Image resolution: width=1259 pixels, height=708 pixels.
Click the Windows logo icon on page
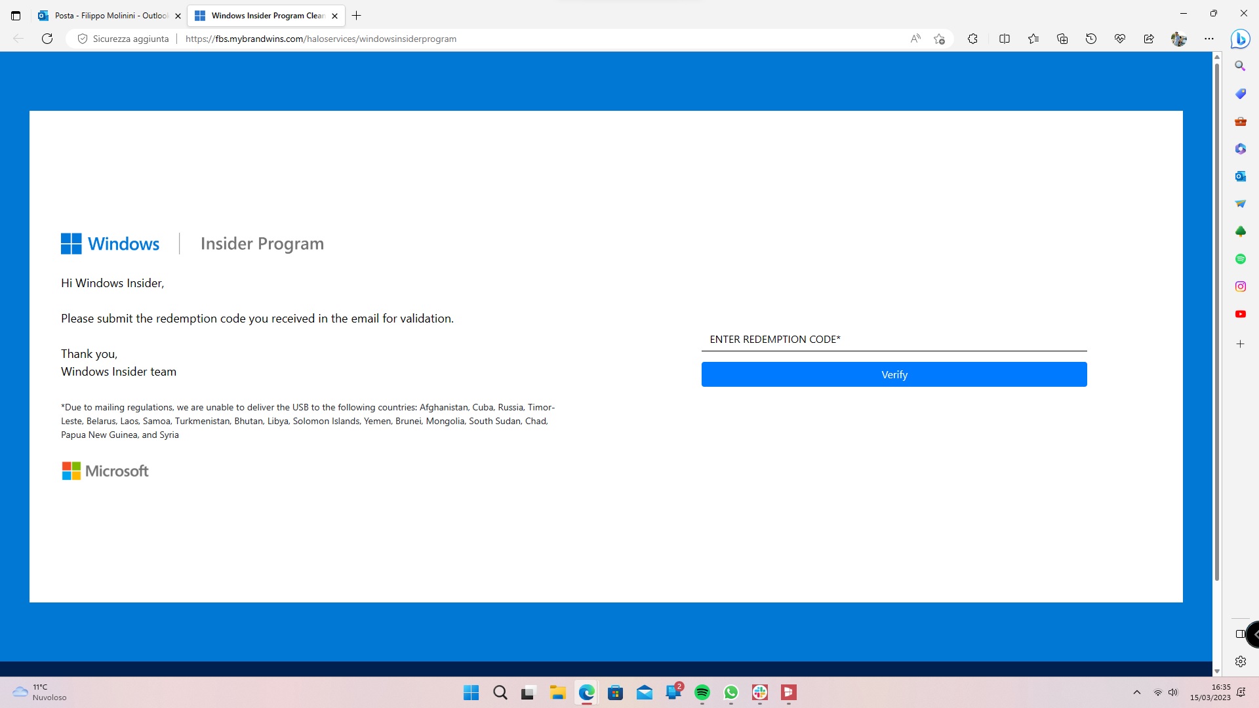point(70,243)
